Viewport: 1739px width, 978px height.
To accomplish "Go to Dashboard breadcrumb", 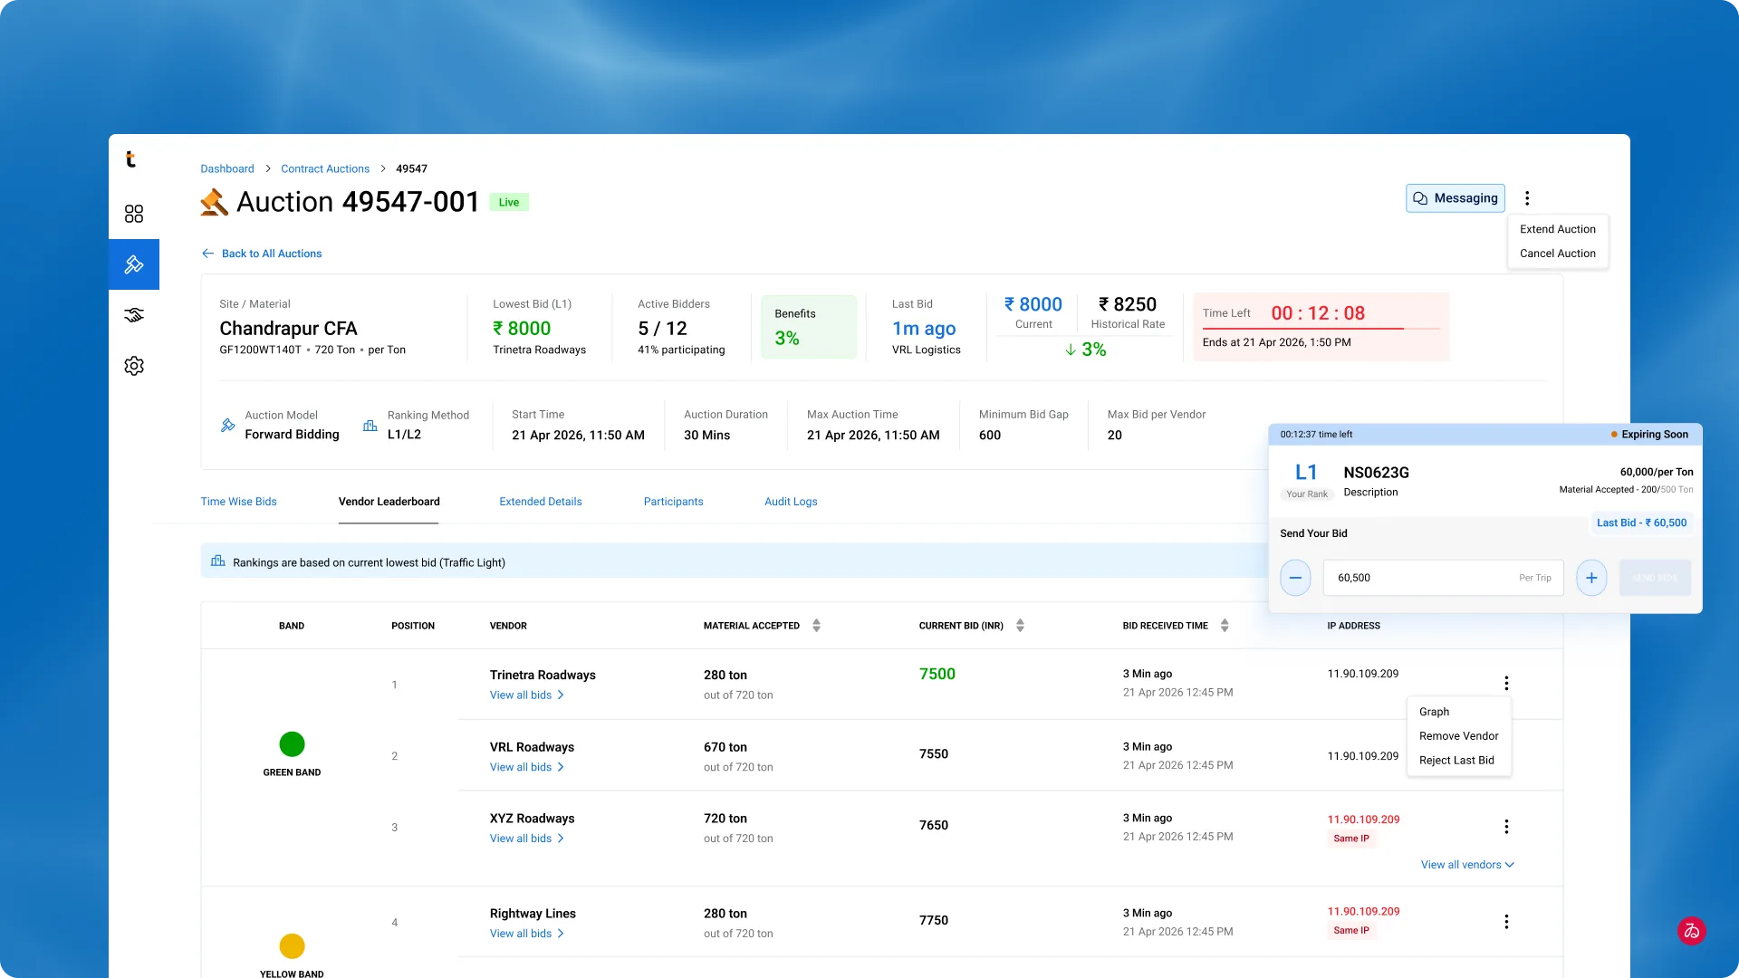I will click(227, 168).
